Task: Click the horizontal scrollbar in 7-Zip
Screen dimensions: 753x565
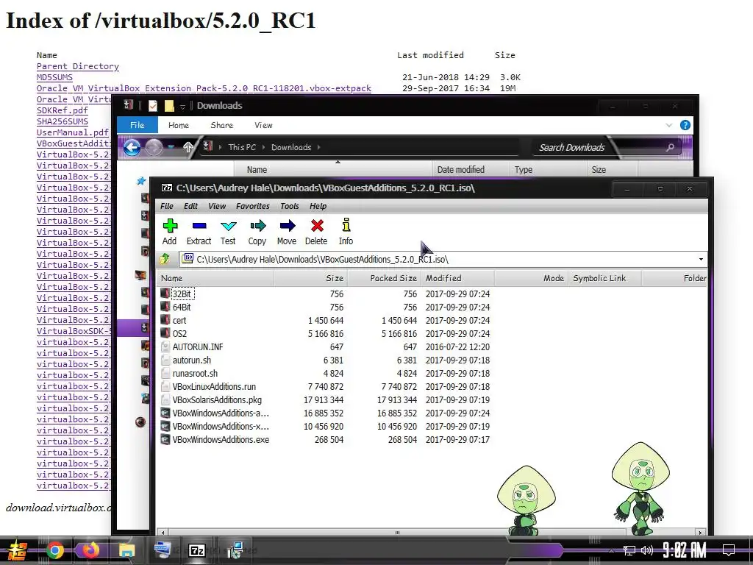Action: tap(397, 533)
